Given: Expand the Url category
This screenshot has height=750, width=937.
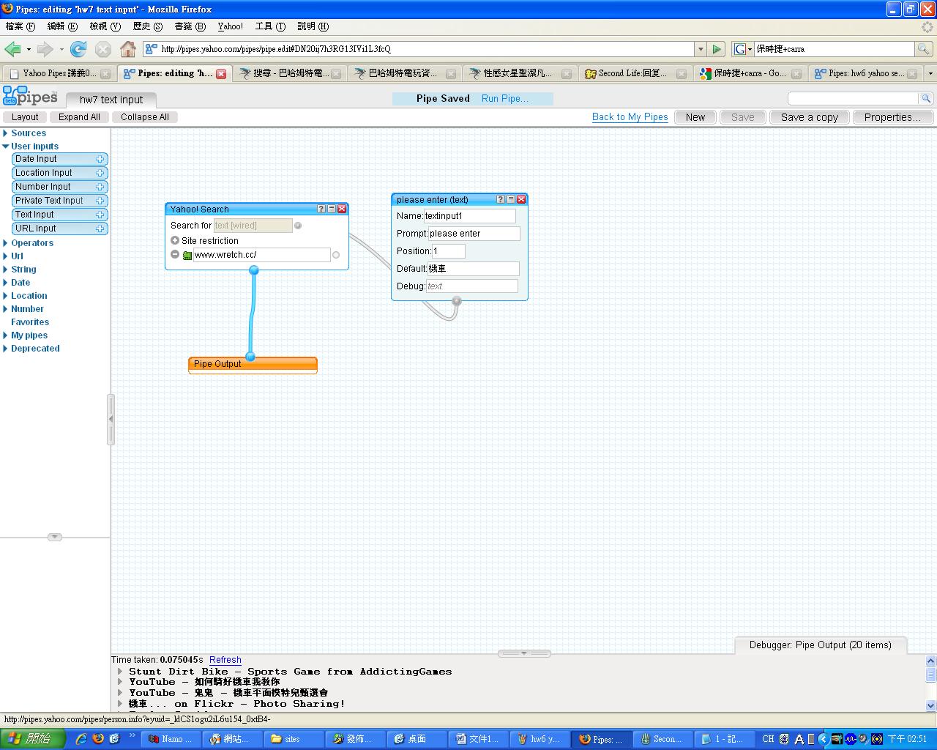Looking at the screenshot, I should pyautogui.click(x=5, y=256).
